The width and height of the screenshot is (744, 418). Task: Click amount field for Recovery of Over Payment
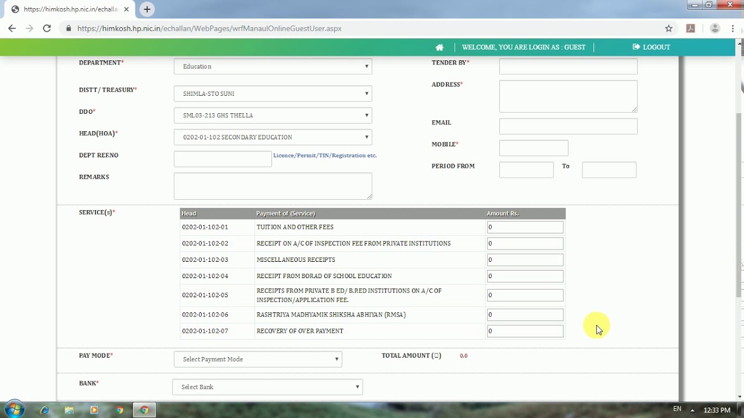(525, 331)
